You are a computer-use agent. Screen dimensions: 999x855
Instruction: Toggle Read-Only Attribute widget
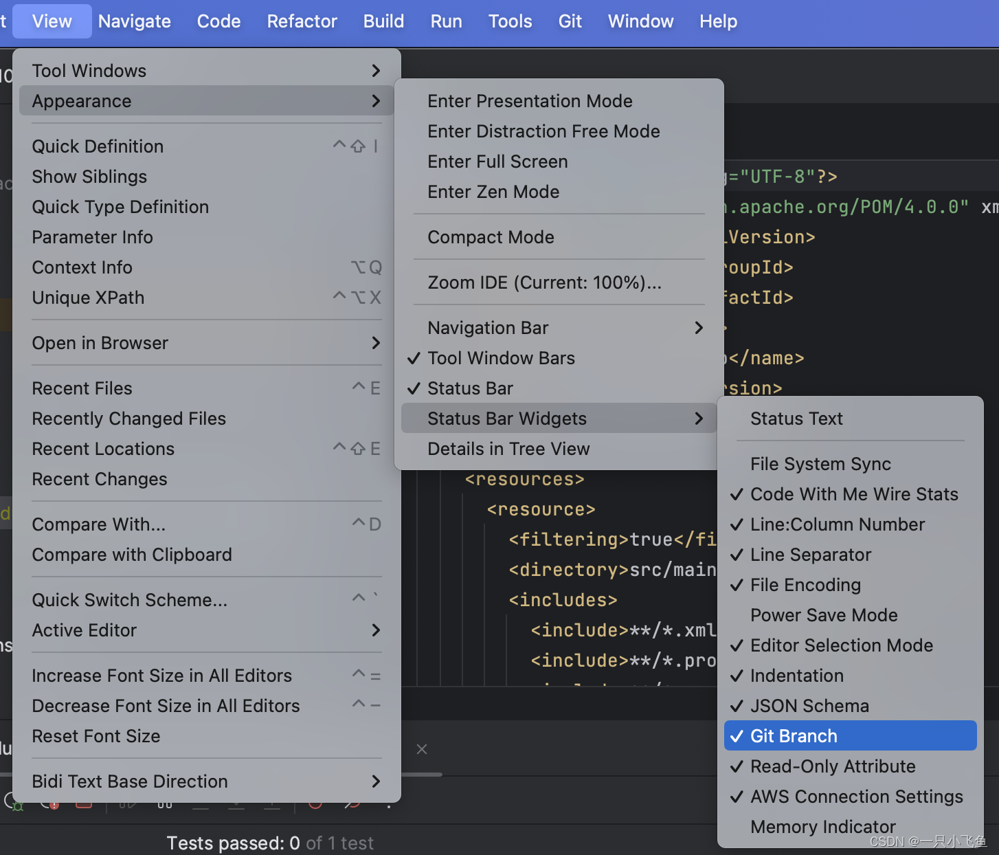[x=851, y=766]
